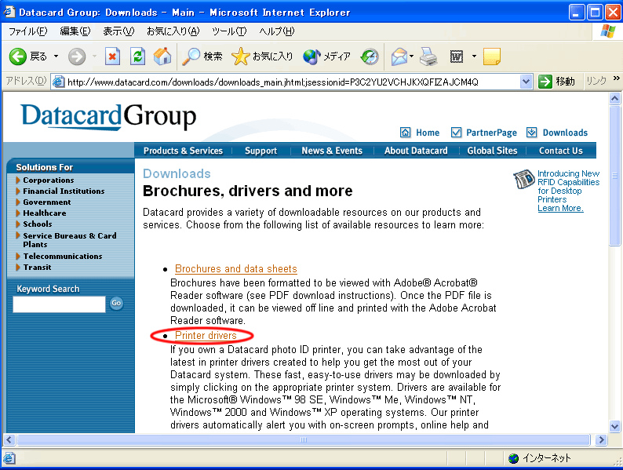Open the About Datacard navigation tab
Viewport: 623px width, 470px height.
416,151
